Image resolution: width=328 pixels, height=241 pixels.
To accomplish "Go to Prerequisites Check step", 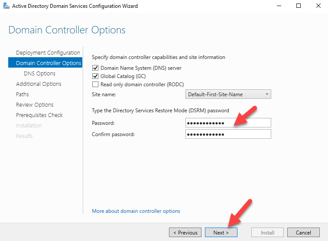I will 39,115.
